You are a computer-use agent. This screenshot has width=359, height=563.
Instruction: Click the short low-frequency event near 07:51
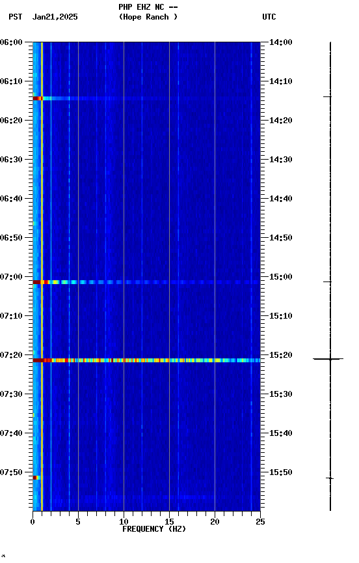pos(36,478)
